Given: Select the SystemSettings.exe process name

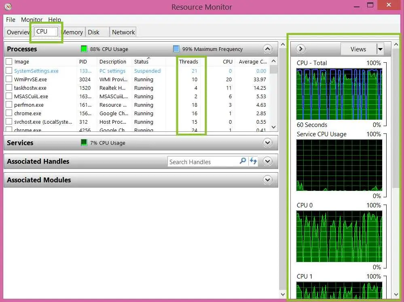Looking at the screenshot, I should tap(36, 71).
